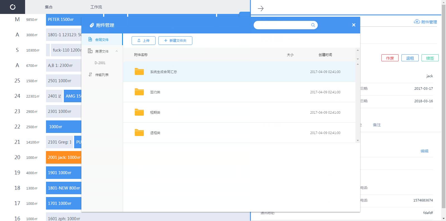Click the scroll-down arrow of file list
The height and width of the screenshot is (221, 446).
358,140
